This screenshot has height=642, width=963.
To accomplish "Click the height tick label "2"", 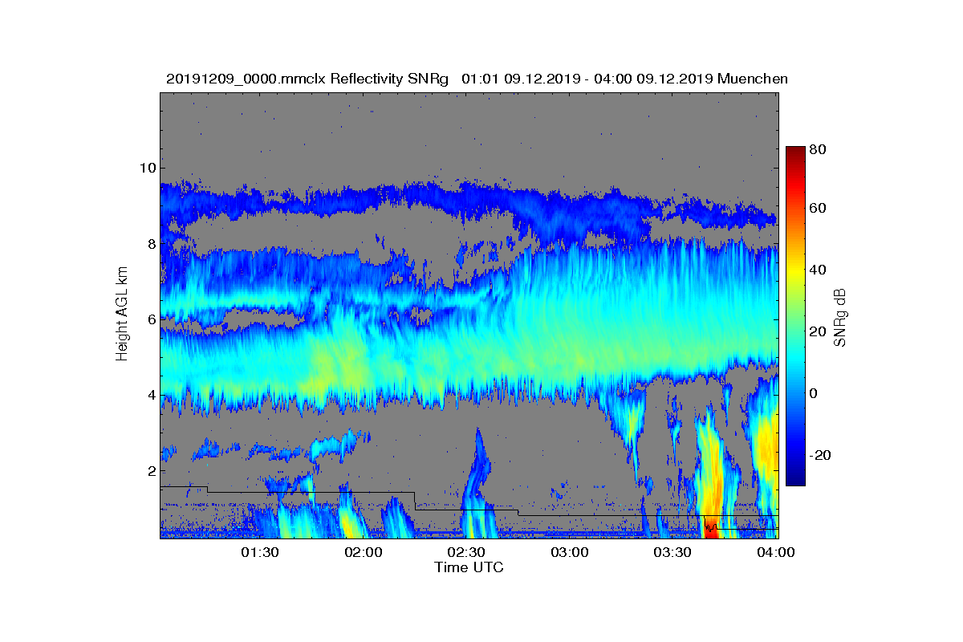I will click(x=151, y=470).
